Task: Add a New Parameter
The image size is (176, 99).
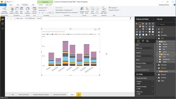Action: tap(28, 10)
